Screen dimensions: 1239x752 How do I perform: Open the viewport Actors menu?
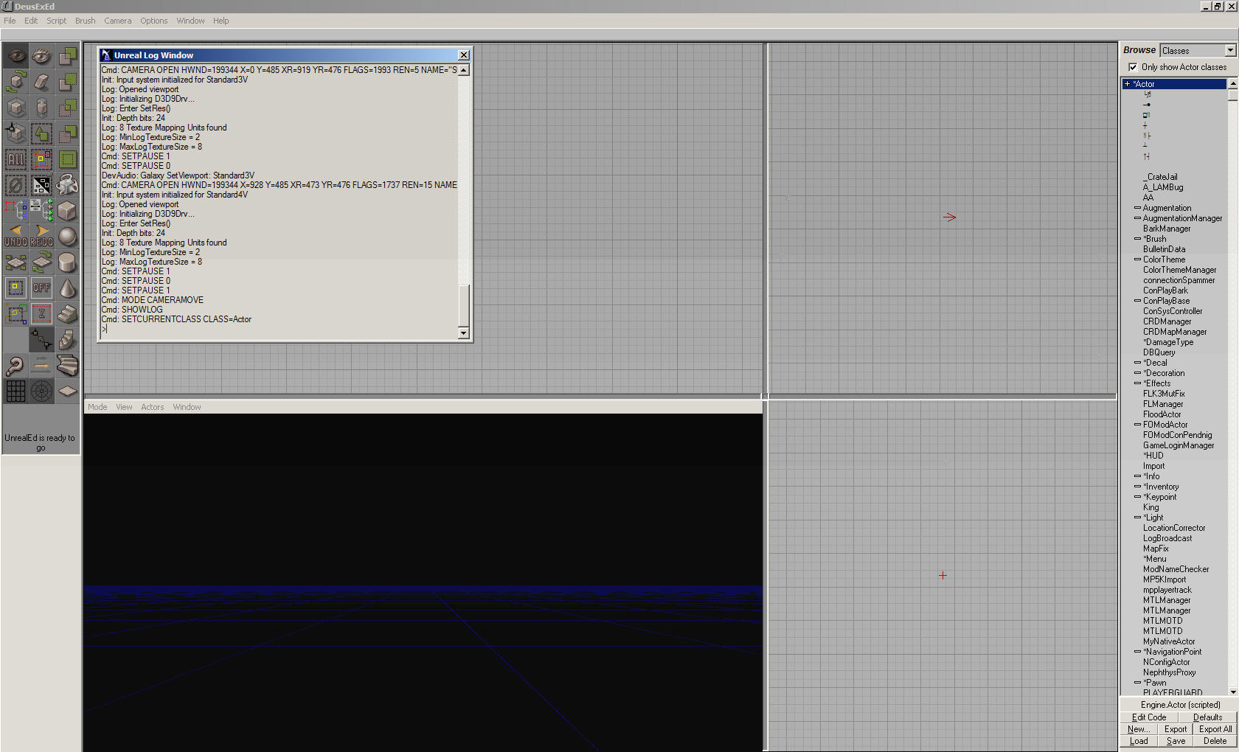click(x=153, y=407)
